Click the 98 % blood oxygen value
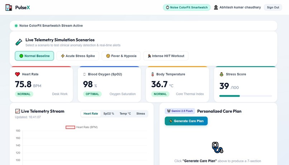The width and height of the screenshot is (289, 165). pos(90,84)
